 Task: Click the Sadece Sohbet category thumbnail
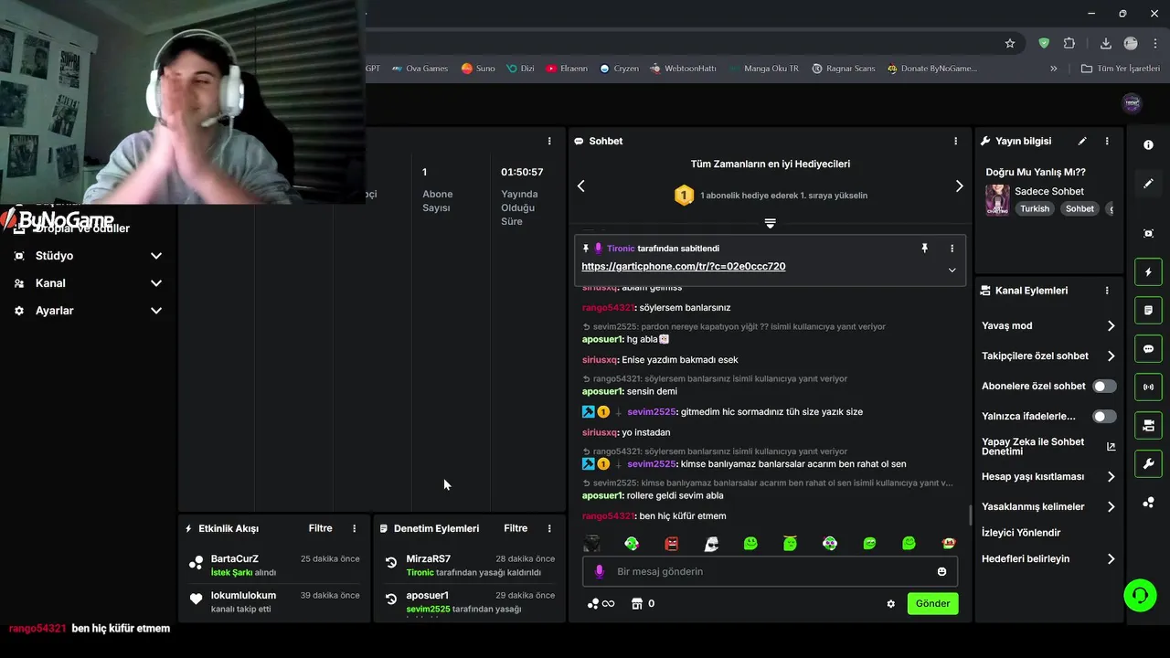pyautogui.click(x=997, y=199)
